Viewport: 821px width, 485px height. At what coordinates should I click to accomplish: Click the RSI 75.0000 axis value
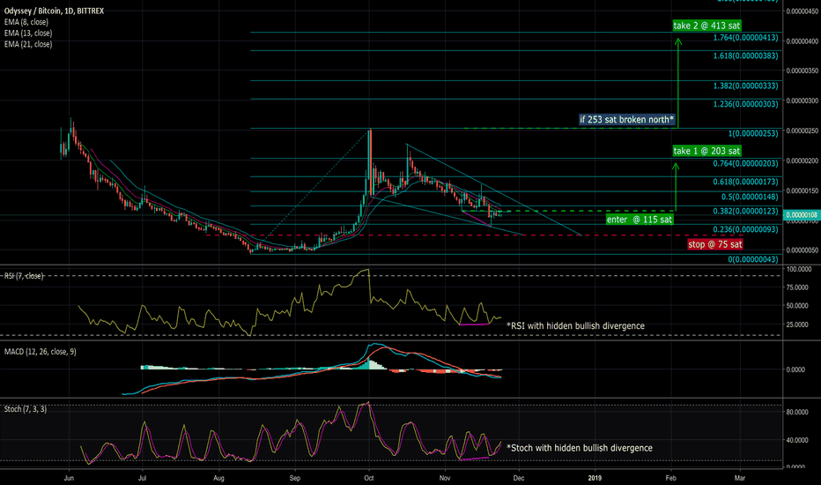click(x=799, y=287)
